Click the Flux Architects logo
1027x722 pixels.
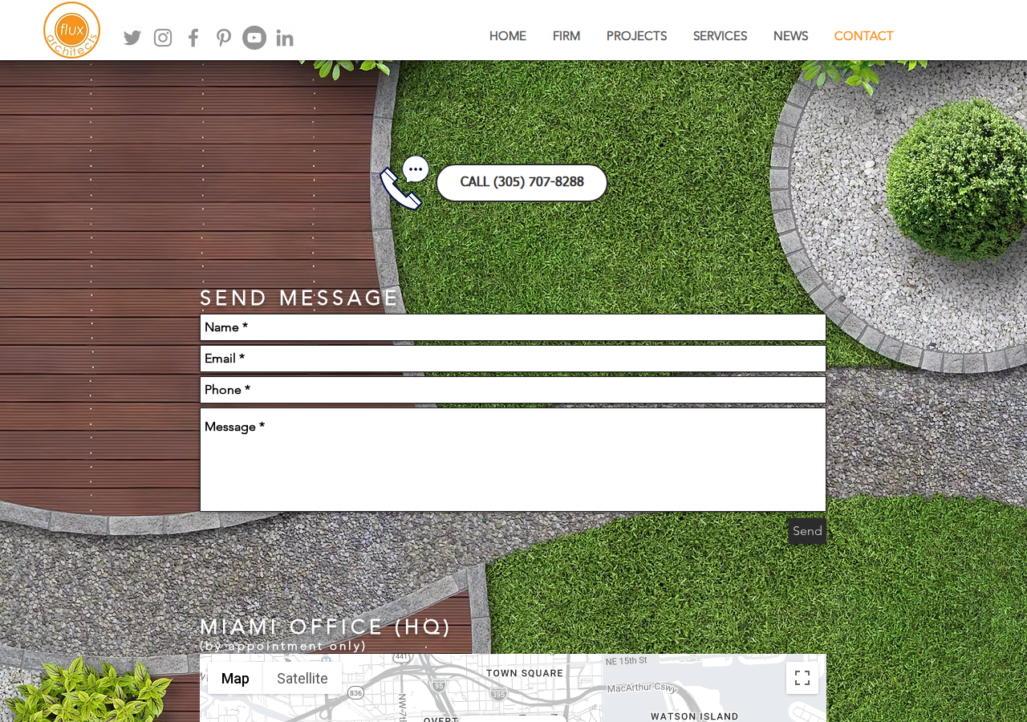click(71, 30)
